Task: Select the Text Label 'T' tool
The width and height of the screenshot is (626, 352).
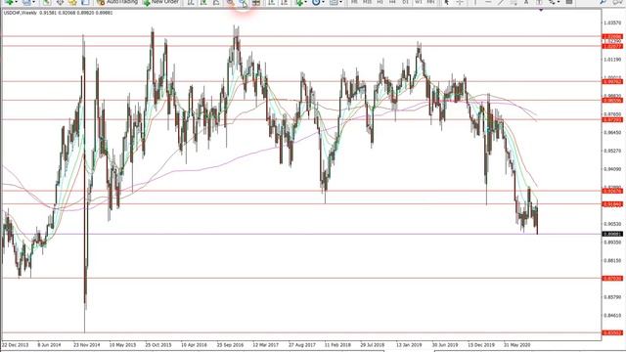Action: point(539,2)
